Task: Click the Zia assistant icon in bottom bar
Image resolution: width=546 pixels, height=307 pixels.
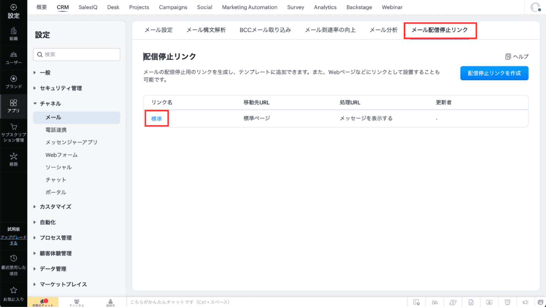Action: pos(435,302)
